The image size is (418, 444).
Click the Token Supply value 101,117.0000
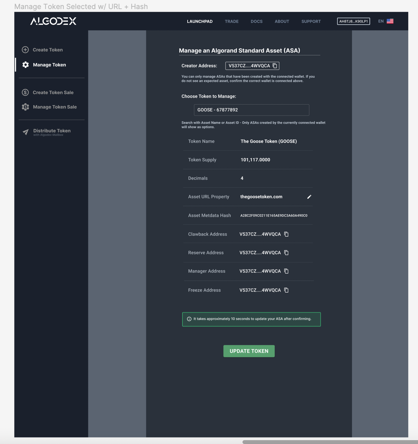(255, 160)
